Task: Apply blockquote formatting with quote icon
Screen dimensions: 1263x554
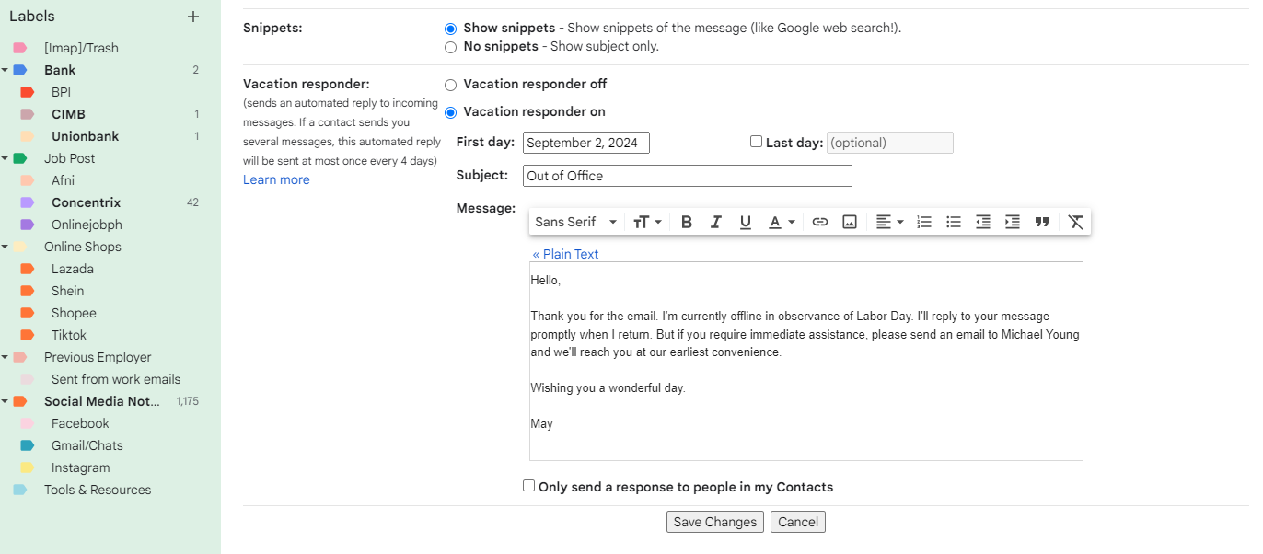Action: click(x=1042, y=222)
